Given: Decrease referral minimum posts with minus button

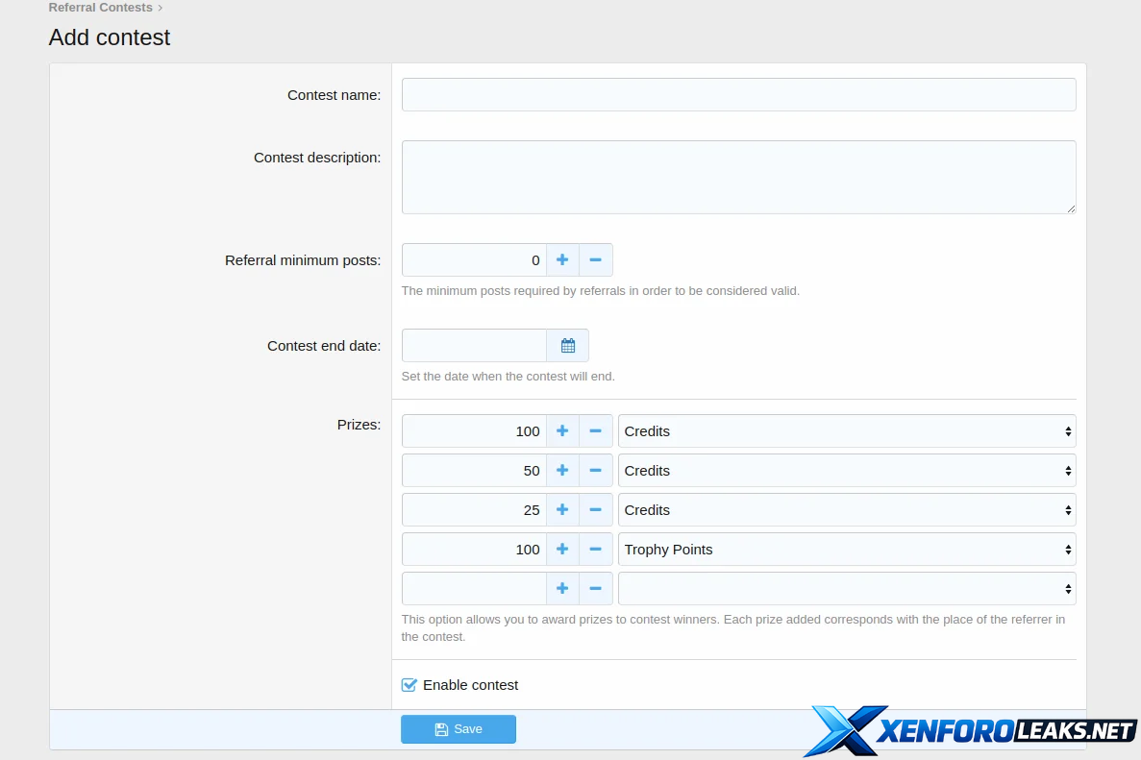Looking at the screenshot, I should pyautogui.click(x=595, y=260).
